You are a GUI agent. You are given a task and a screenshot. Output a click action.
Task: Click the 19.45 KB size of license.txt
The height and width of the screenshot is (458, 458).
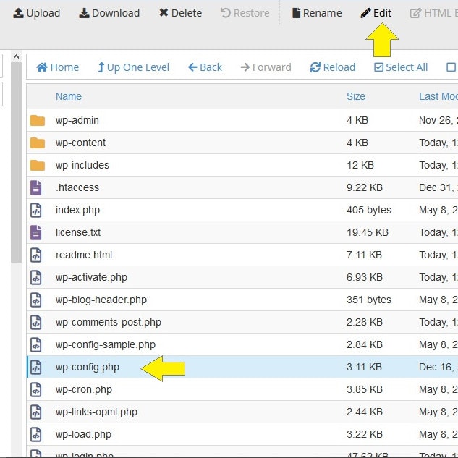tap(368, 232)
